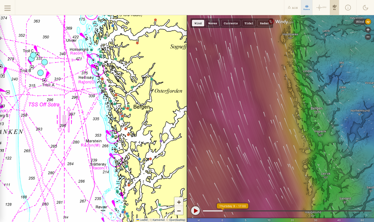Image resolution: width=374 pixels, height=222 pixels.
Task: Click the Hagavik label on Windy map
Action: 320,131
